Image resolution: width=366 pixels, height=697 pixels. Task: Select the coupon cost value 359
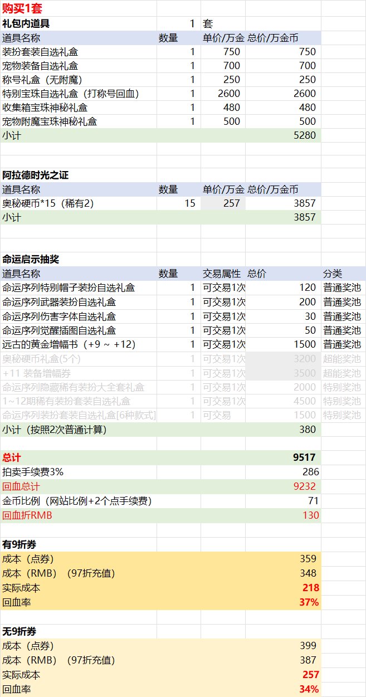(x=308, y=558)
